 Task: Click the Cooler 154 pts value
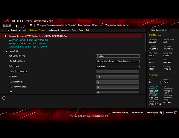166,82
